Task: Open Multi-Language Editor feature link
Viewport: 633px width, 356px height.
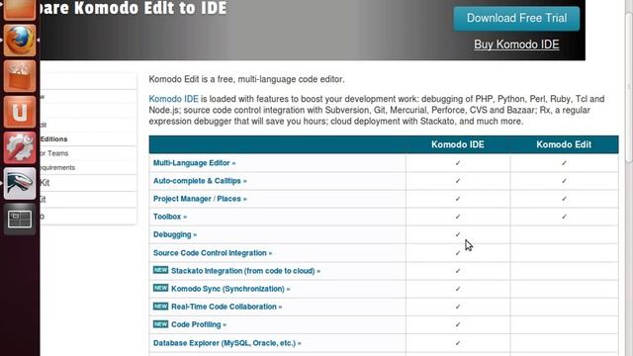Action: click(194, 163)
